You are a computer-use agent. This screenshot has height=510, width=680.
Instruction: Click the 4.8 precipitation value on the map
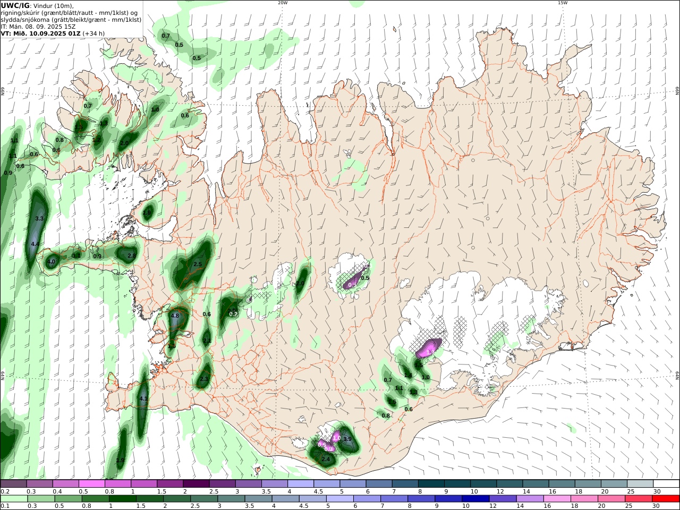point(175,316)
